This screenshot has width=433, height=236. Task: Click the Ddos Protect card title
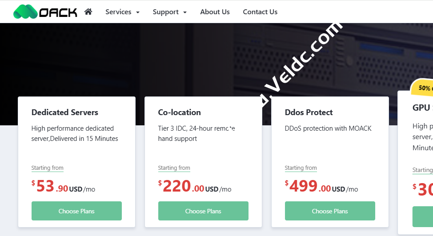click(x=309, y=112)
